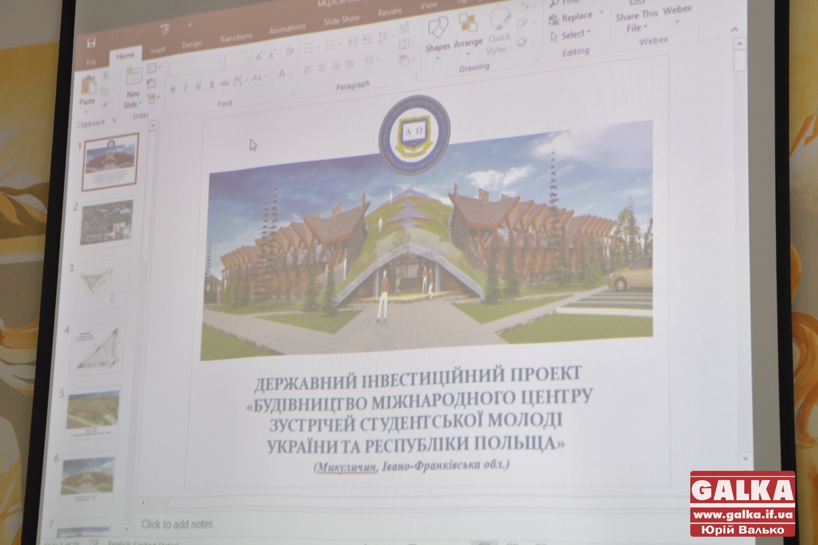
Task: Toggle Bold formatting
Action: pos(173,89)
